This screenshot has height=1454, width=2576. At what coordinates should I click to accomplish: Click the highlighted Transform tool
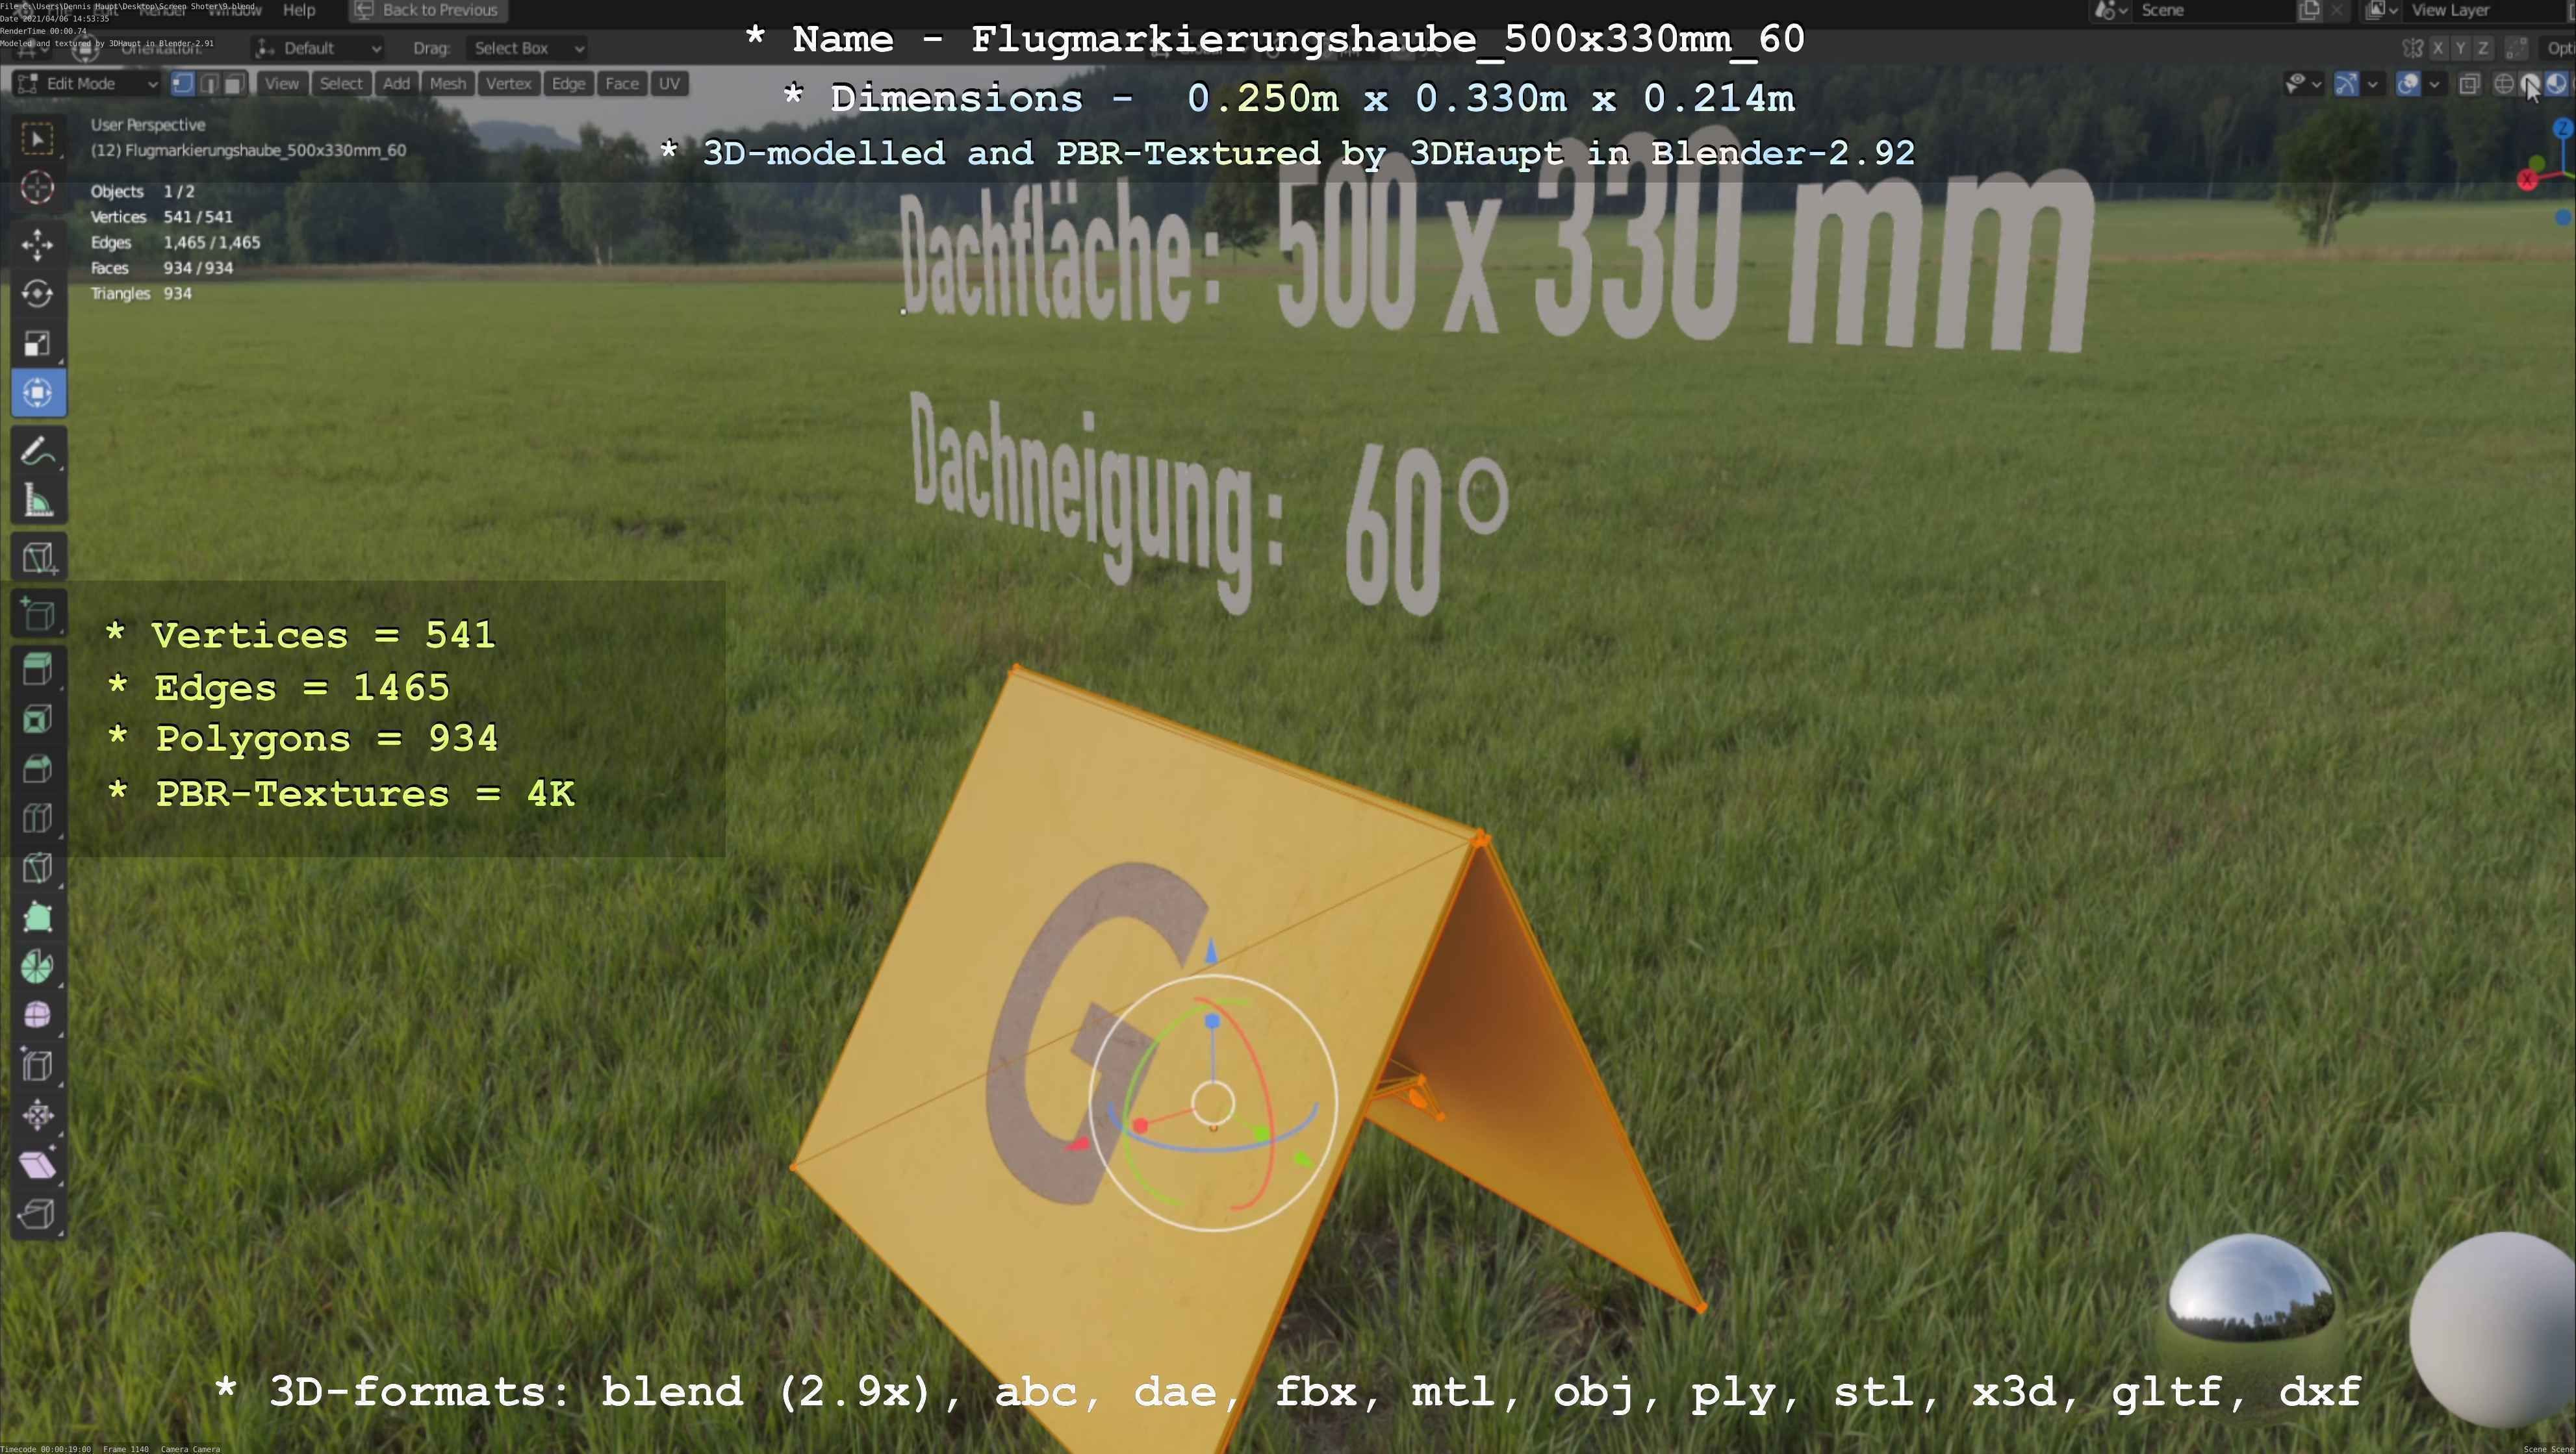click(38, 393)
